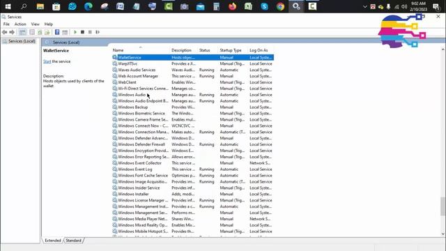The width and height of the screenshot is (446, 251).
Task: Open Microsoft Edge from the taskbar
Action: [89, 6]
